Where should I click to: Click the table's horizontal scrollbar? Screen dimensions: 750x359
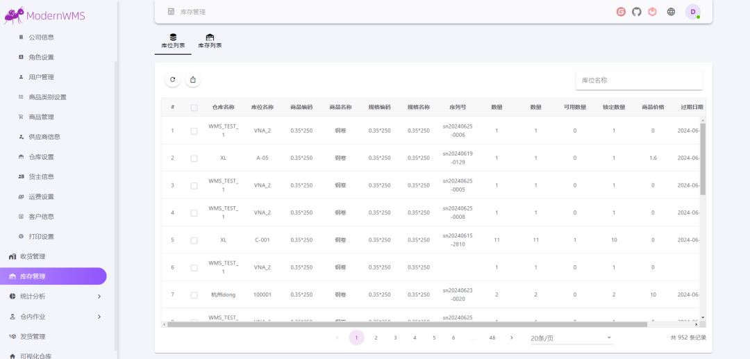pyautogui.click(x=417, y=324)
